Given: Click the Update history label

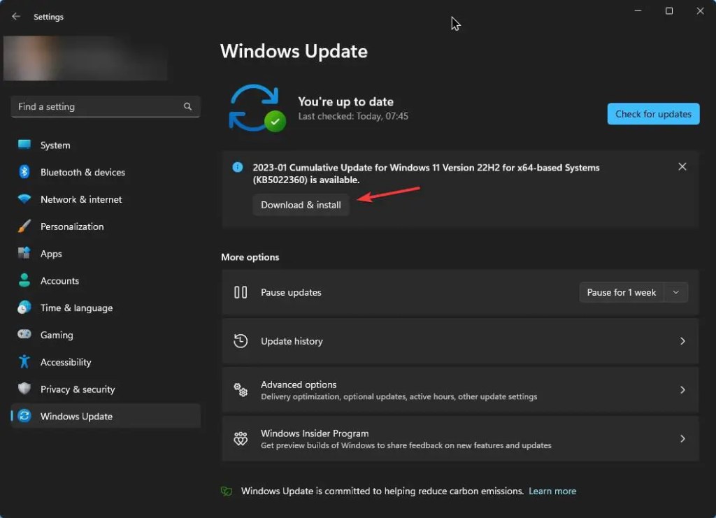Looking at the screenshot, I should pos(292,341).
